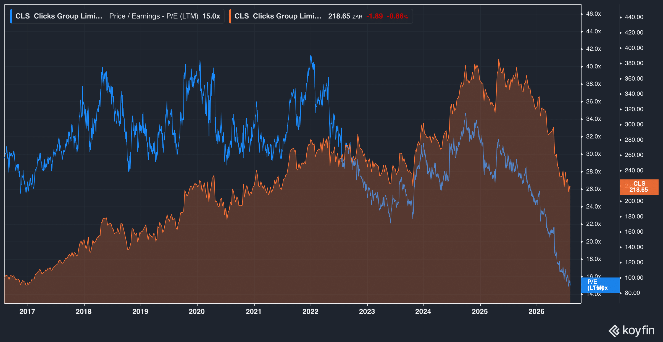Screen dimensions: 663x342
Task: Click the '44.0x' P/E axis label
Action: pyautogui.click(x=594, y=31)
